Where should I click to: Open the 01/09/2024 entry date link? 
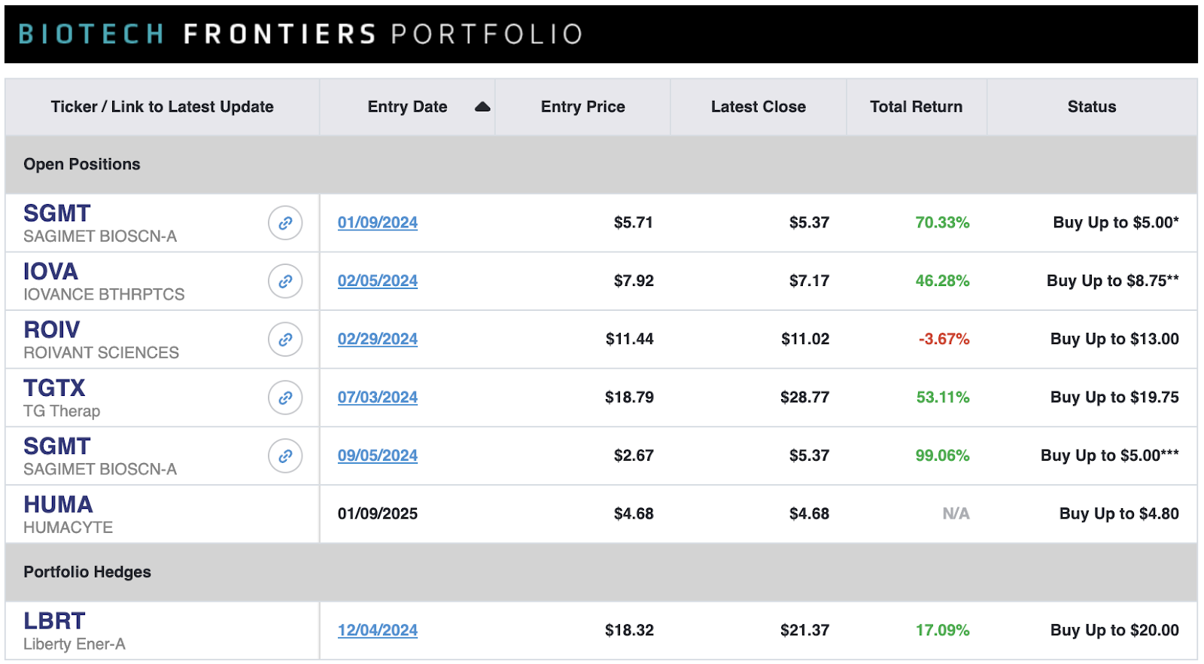(378, 223)
